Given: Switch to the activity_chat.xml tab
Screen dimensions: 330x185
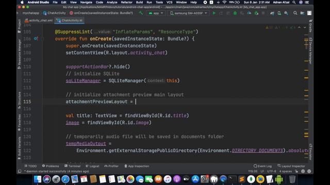Looking at the screenshot, I should [x=39, y=21].
